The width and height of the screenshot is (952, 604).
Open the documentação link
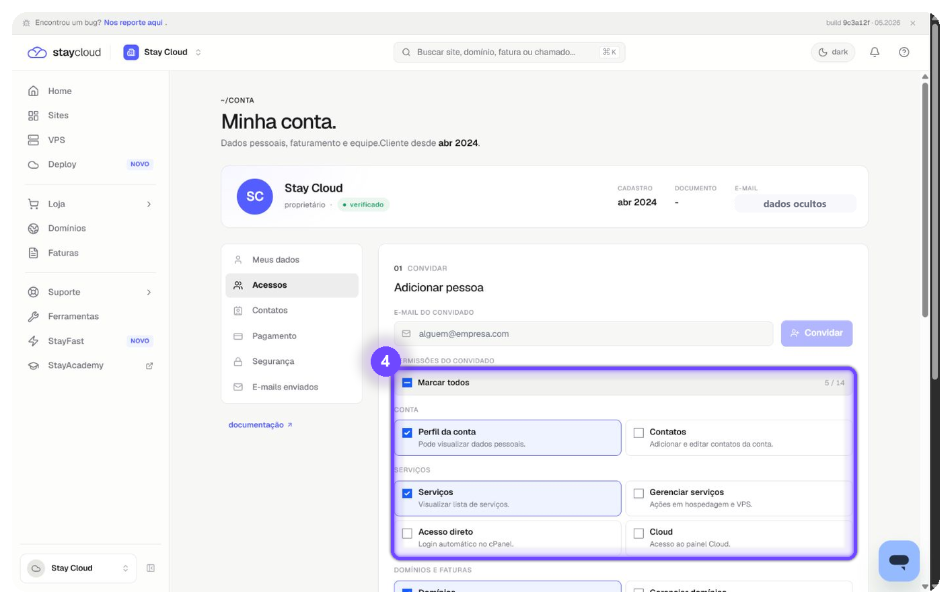click(x=260, y=425)
